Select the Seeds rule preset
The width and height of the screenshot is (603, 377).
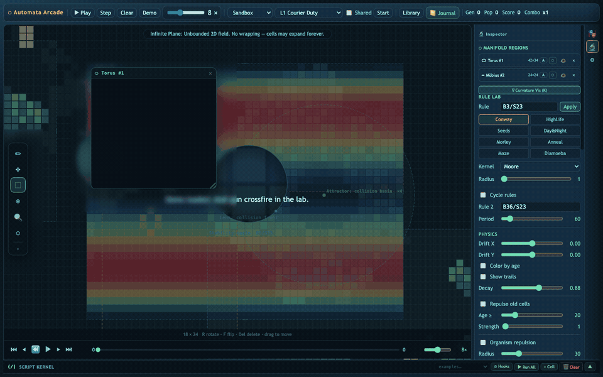503,131
